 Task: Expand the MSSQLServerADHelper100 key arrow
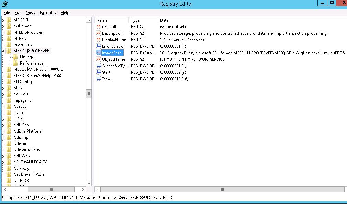3,76
